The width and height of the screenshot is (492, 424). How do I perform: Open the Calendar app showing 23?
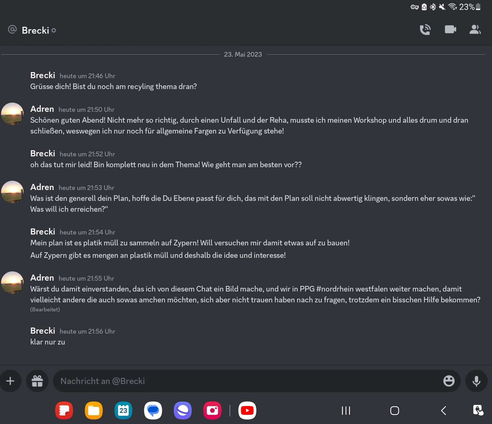pyautogui.click(x=123, y=410)
